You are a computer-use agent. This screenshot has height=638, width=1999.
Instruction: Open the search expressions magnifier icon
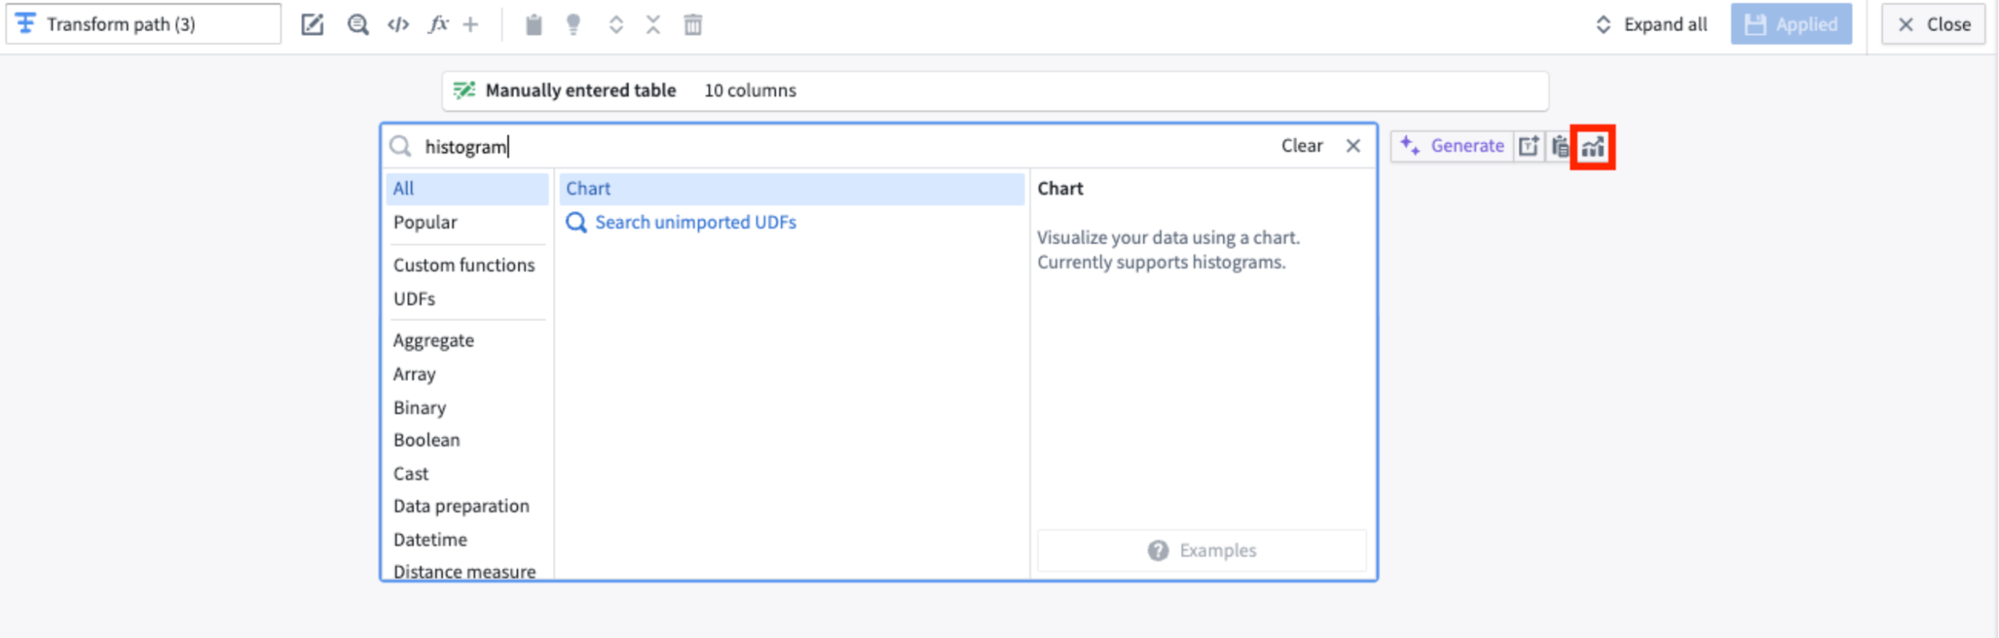pos(357,24)
